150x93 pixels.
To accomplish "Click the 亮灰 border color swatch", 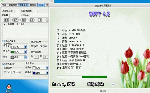I will [x=12, y=57].
